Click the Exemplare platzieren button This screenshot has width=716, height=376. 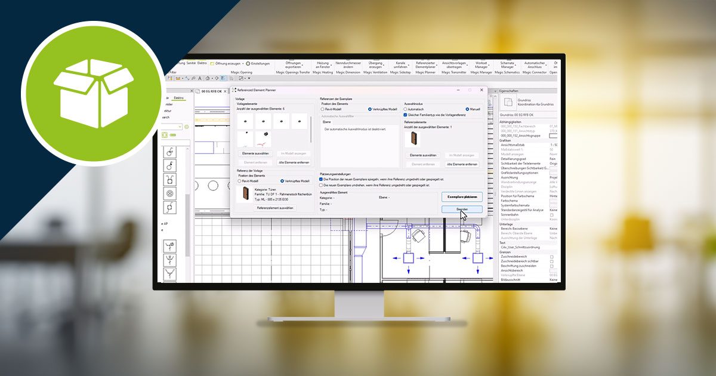(x=462, y=196)
